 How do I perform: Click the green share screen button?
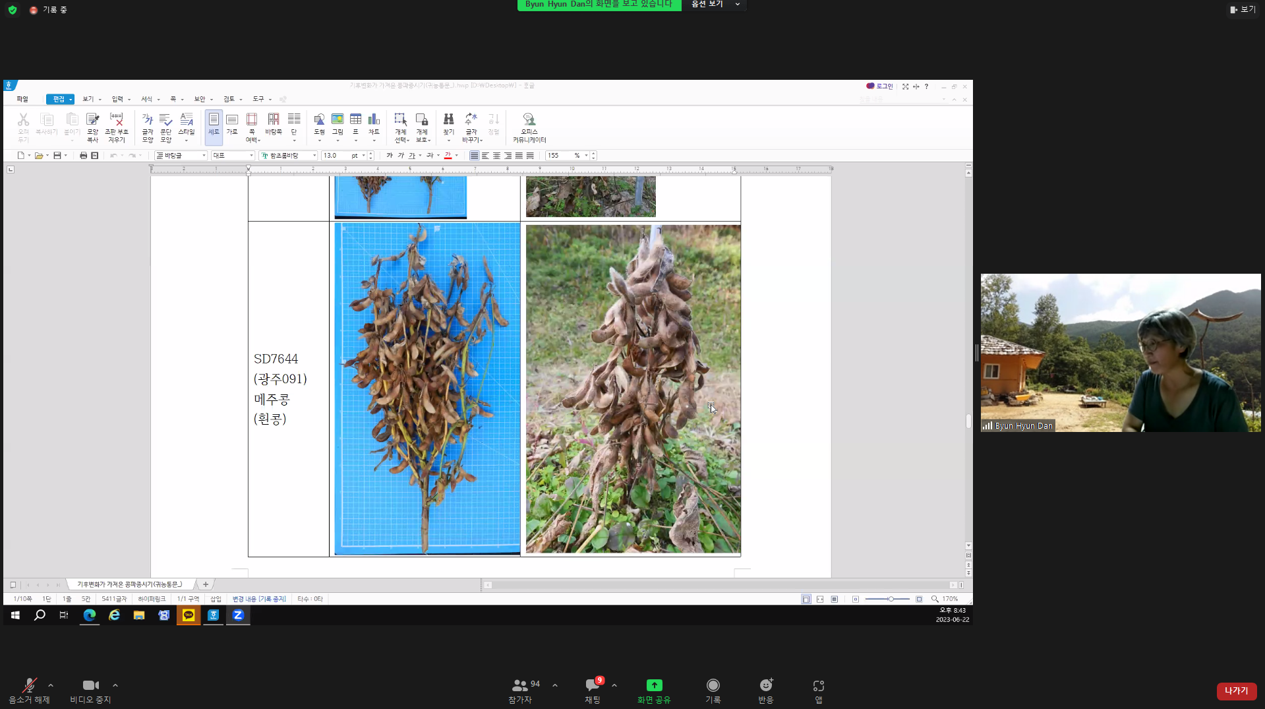(x=654, y=691)
